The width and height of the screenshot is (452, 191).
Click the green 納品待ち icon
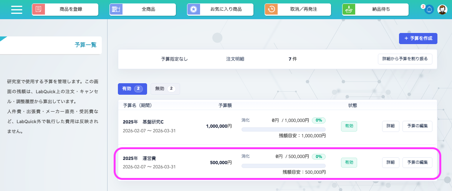pos(349,10)
